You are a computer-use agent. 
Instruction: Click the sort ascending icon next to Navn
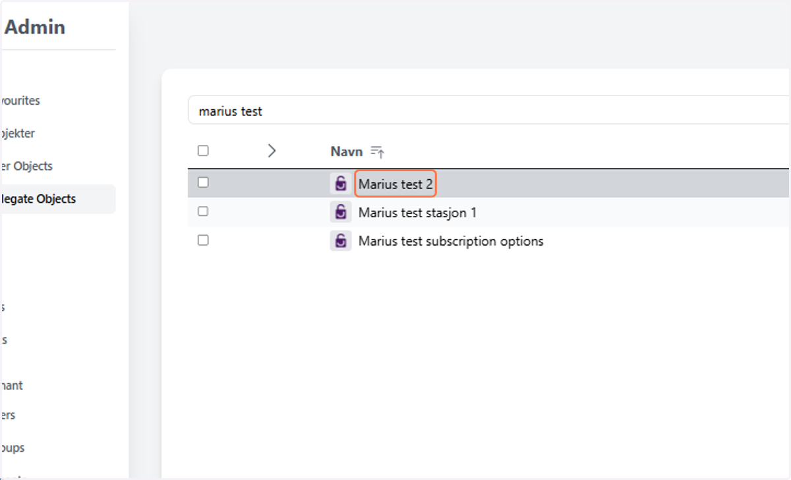[378, 151]
